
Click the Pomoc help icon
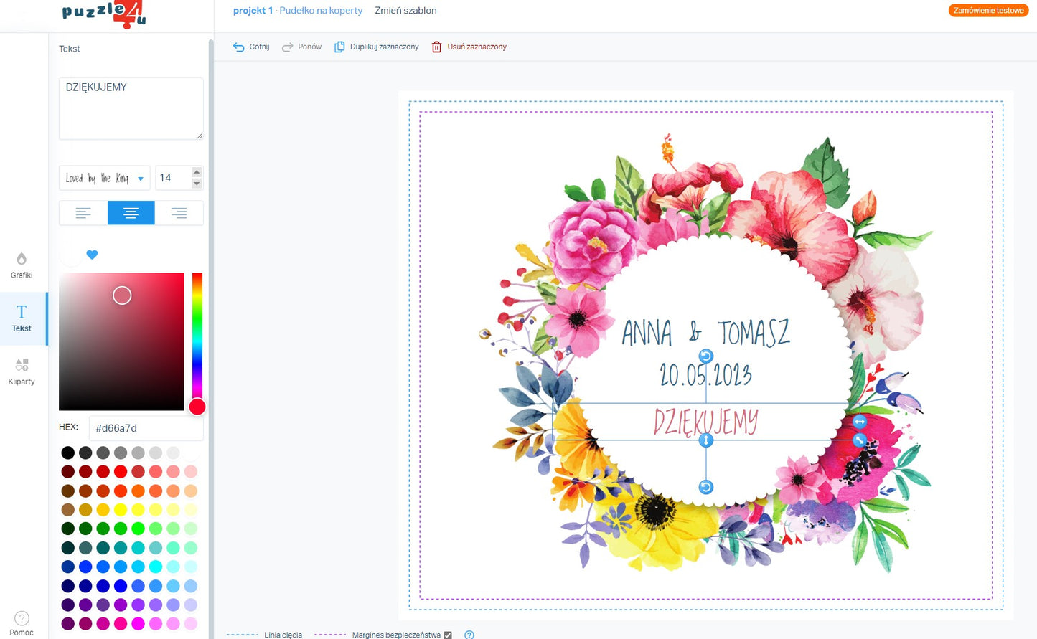[22, 618]
